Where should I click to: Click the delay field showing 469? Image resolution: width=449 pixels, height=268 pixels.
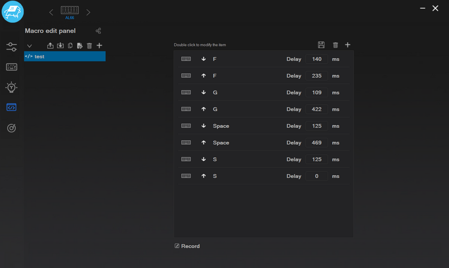317,143
